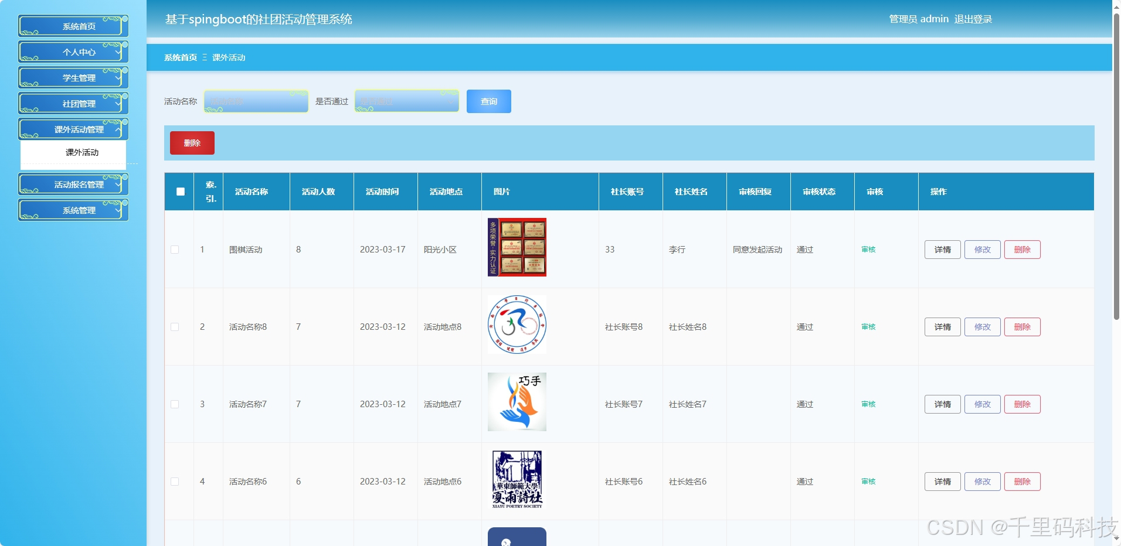Image resolution: width=1121 pixels, height=546 pixels.
Task: Open the 活动名称8 circular logo image
Action: 517,325
